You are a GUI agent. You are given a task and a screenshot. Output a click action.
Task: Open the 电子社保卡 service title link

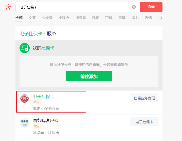43,97
